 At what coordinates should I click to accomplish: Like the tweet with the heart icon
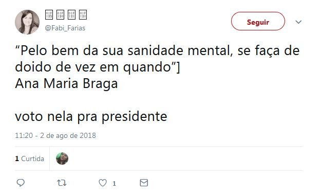point(103,183)
